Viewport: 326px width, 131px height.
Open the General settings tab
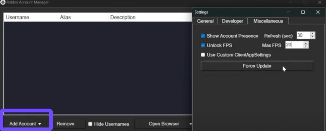point(205,21)
